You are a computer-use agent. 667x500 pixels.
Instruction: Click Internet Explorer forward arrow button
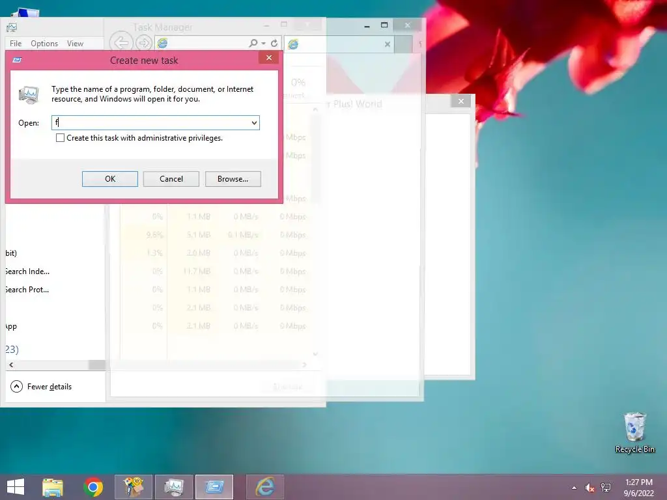[x=144, y=43]
